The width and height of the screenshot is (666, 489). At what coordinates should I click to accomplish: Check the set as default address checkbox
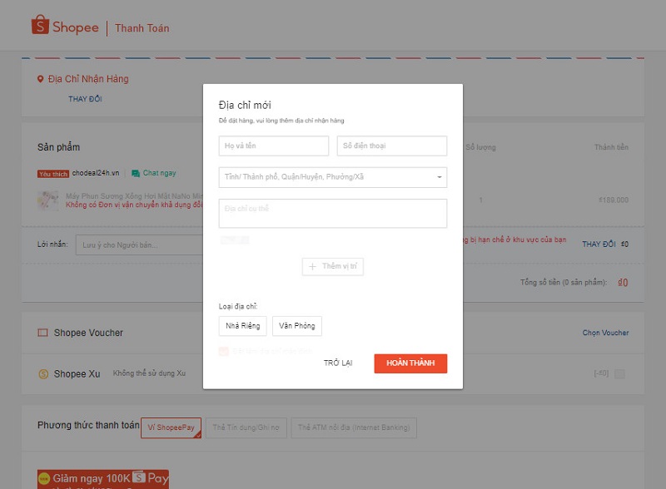[x=223, y=352]
